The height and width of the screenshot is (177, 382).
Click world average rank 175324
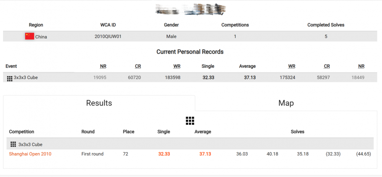[x=288, y=78]
